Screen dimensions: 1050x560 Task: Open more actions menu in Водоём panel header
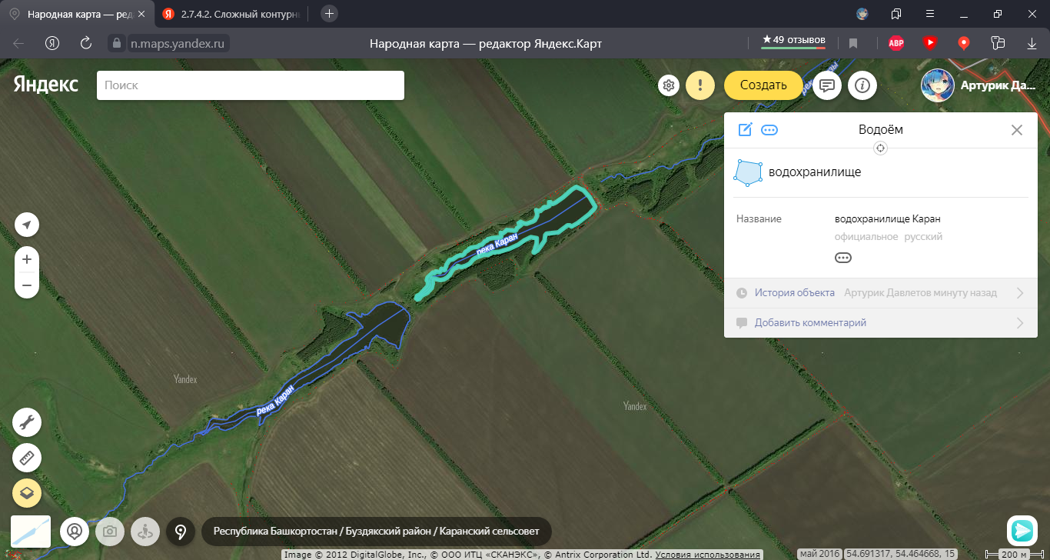tap(769, 130)
